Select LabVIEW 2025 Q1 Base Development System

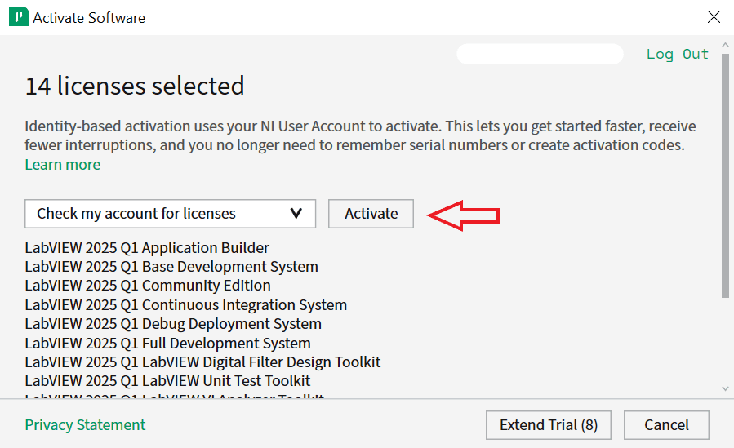(171, 267)
